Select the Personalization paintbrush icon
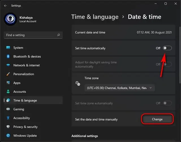The image size is (181, 142). coord(8,74)
